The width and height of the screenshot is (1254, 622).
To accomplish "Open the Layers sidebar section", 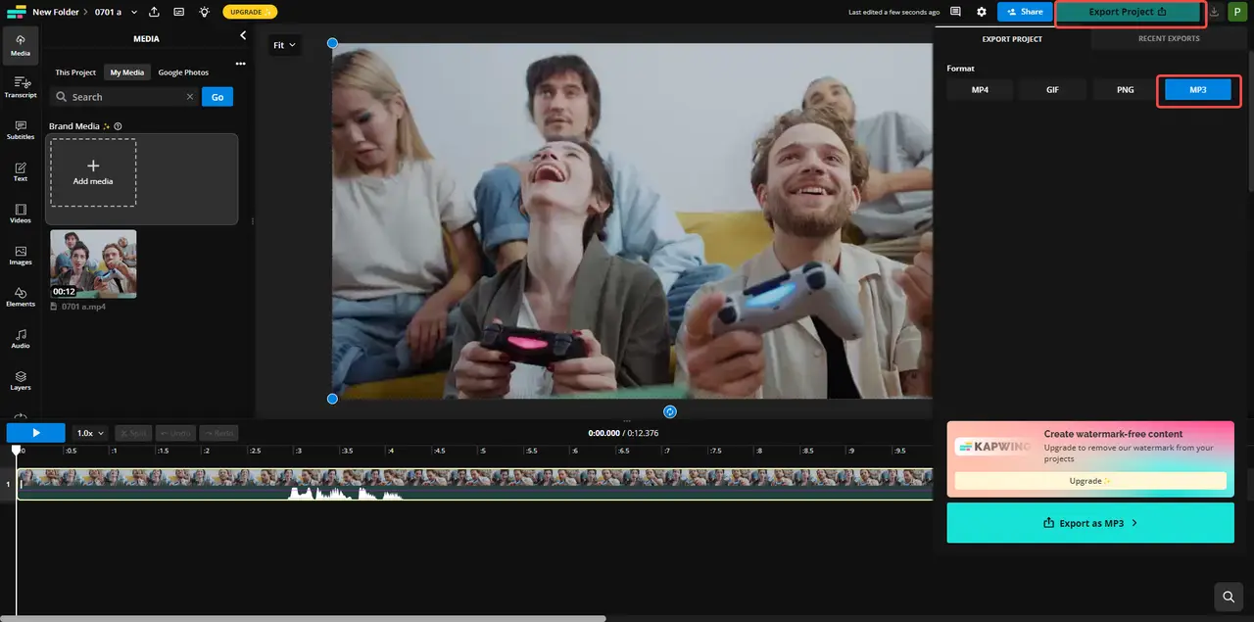I will coord(21,380).
